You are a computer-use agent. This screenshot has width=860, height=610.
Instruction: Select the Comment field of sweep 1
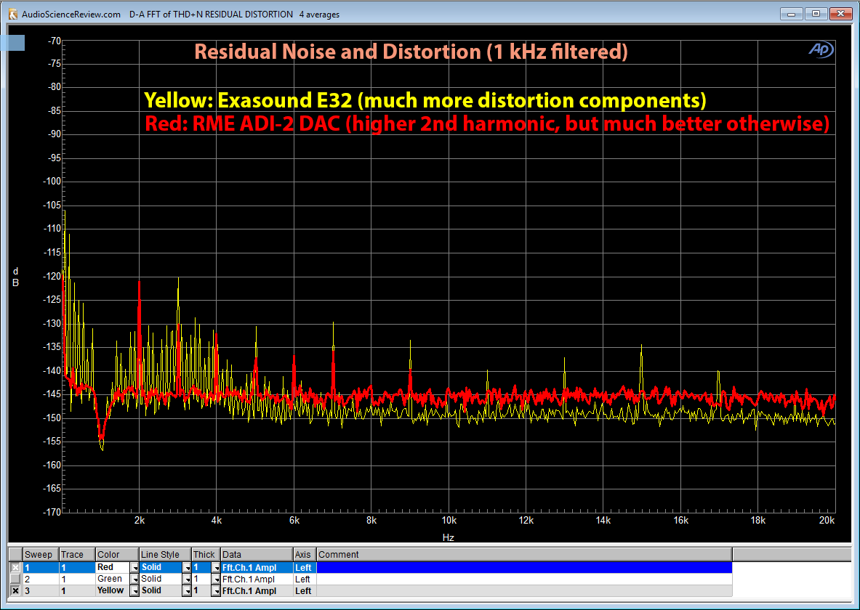click(x=524, y=568)
